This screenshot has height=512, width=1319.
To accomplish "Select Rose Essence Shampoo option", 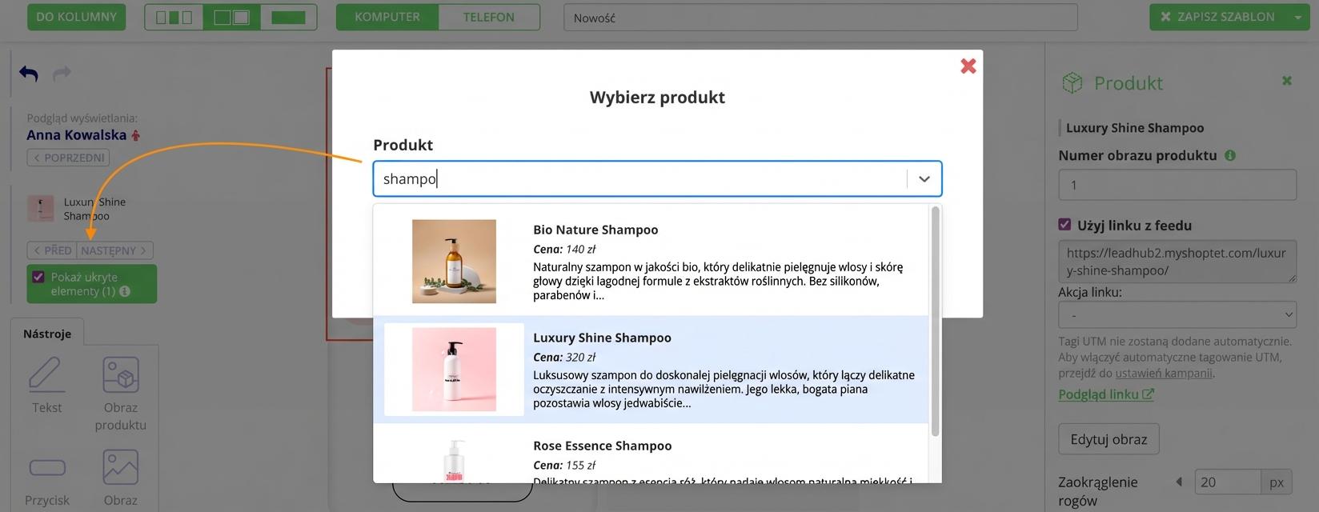I will click(651, 454).
